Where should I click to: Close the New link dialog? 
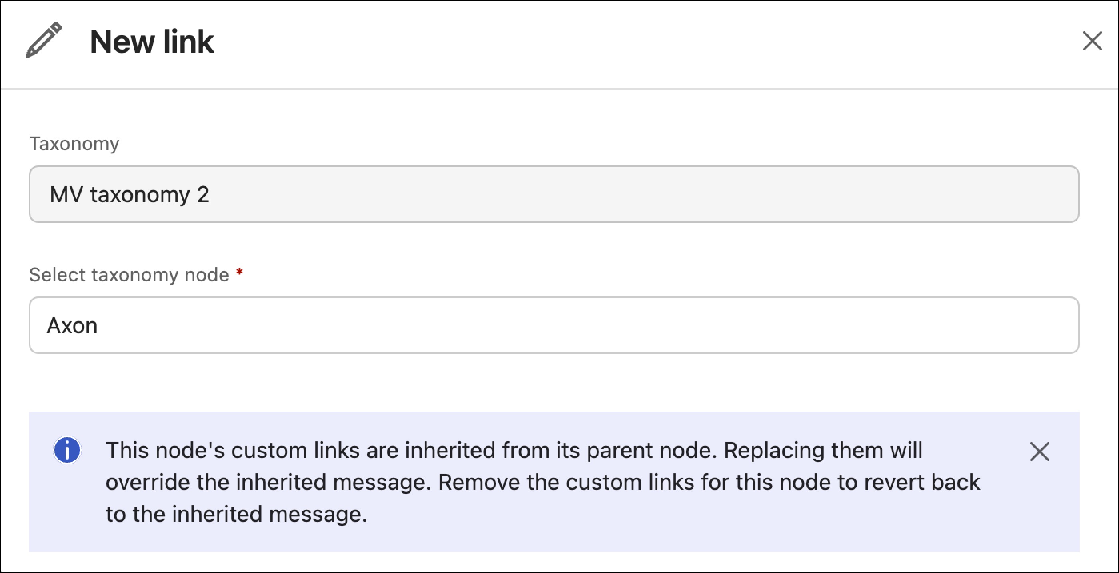pos(1092,41)
